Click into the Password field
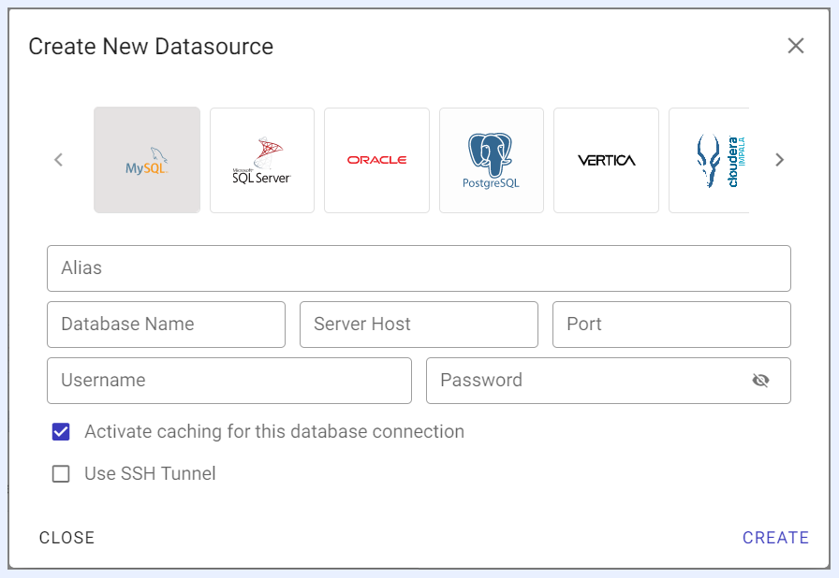 pos(609,381)
